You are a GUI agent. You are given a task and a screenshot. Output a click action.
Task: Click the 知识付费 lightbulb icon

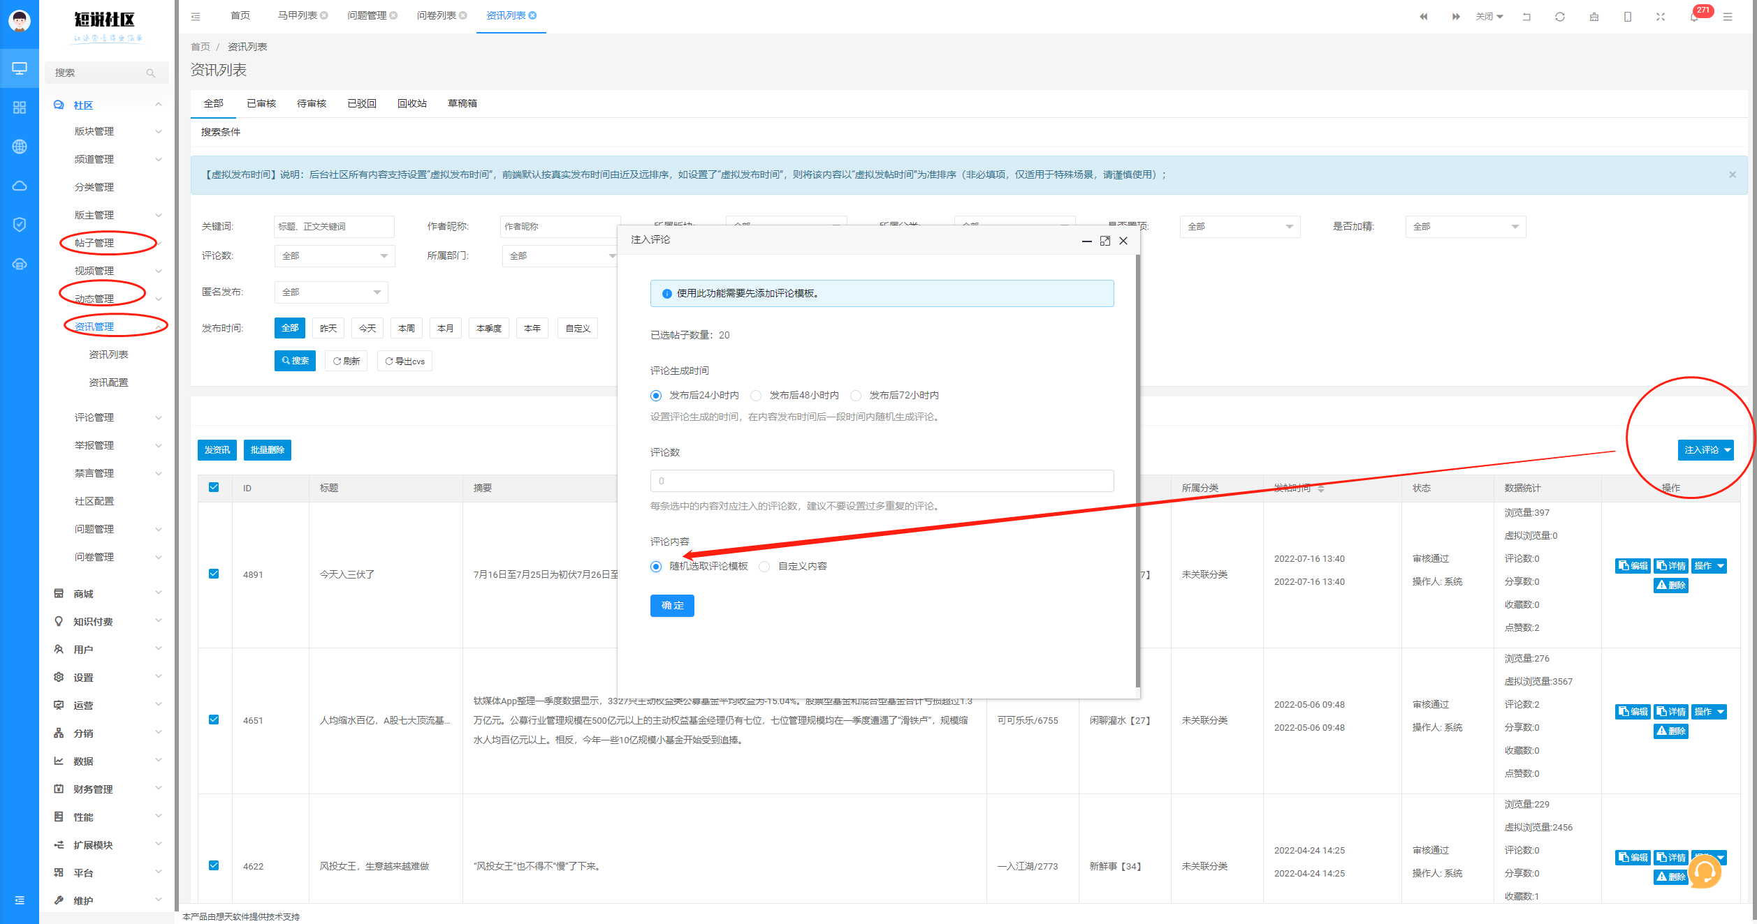59,621
